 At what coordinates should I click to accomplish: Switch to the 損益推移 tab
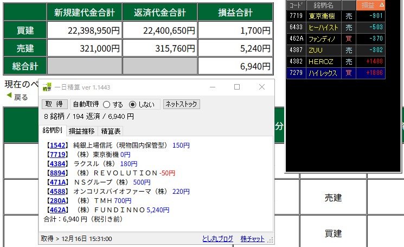81,131
